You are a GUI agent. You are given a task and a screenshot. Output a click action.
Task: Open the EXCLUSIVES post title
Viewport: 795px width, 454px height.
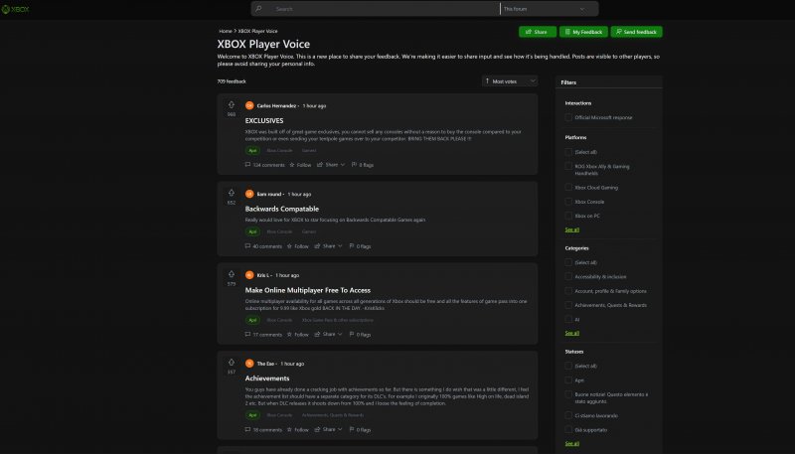(264, 120)
